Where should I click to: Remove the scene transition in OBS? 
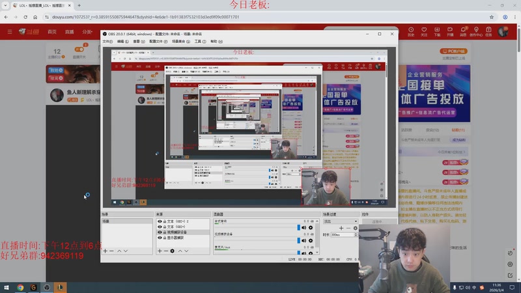(x=348, y=229)
